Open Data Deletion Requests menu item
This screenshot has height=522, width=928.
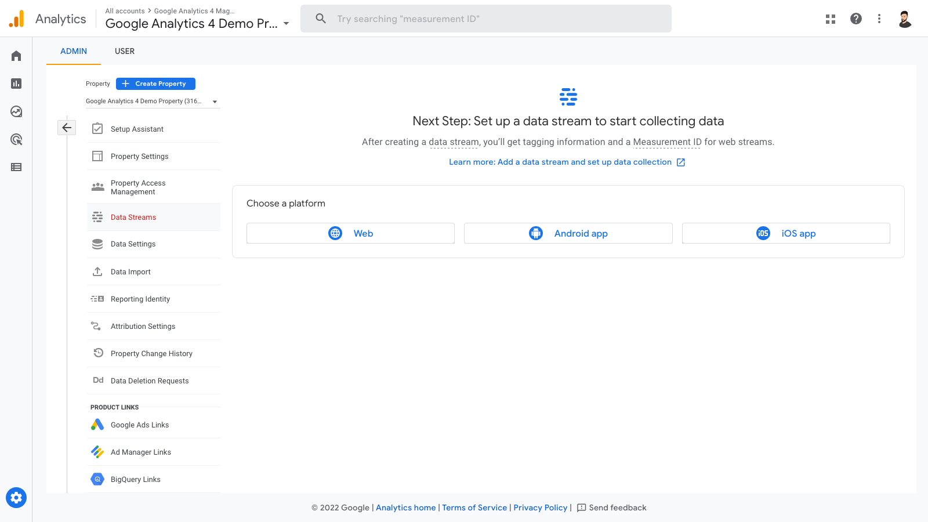154,380
